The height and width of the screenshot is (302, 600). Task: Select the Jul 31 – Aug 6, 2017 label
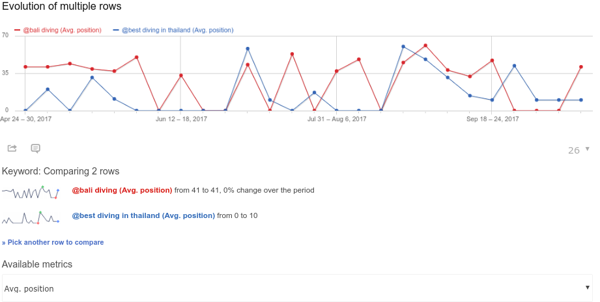[x=337, y=119]
